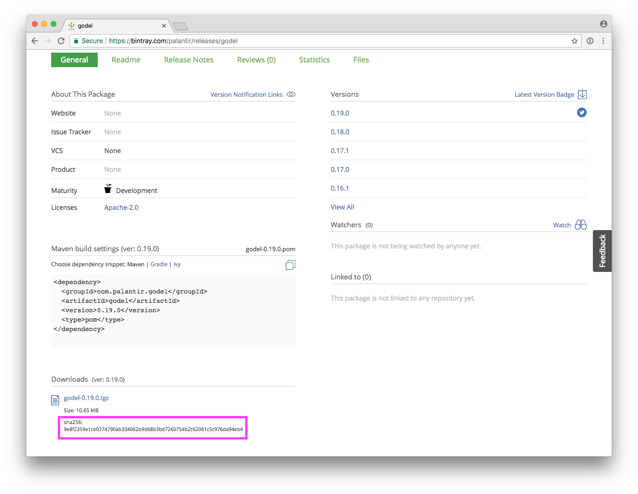The width and height of the screenshot is (638, 494).
Task: Reload the page with refresh icon
Action: (61, 41)
